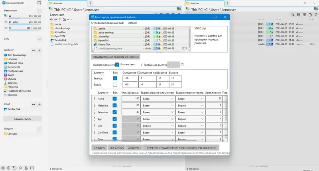Click the new folder icon in left pane navigation
Viewport: 319px width, 171px height.
tap(64, 19)
